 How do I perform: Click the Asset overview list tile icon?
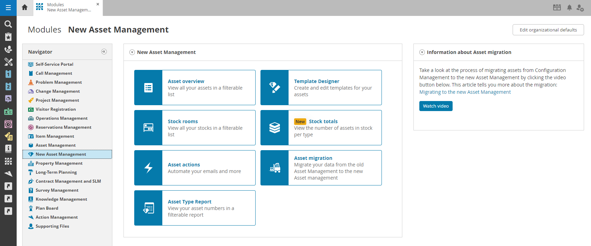point(148,88)
